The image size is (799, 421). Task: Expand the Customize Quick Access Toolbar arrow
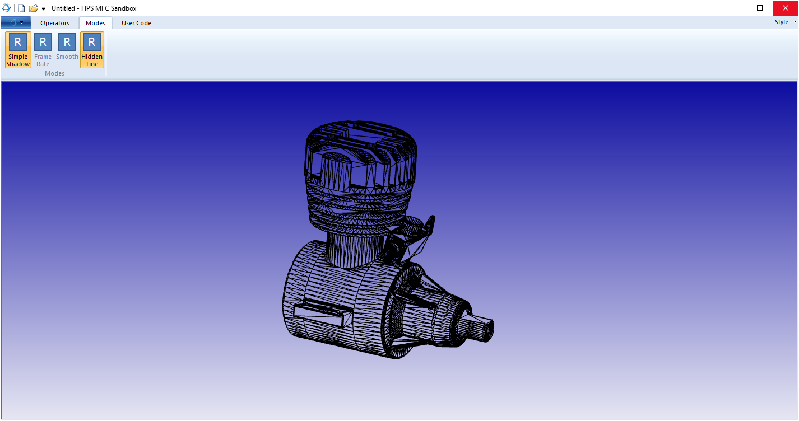click(x=44, y=8)
